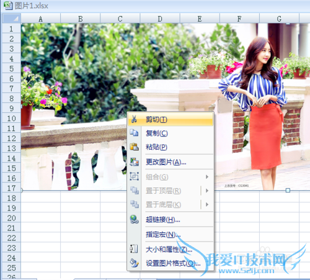Image resolution: width=310 pixels, height=280 pixels.
Task: Click the 组合(G) menu entry
Action: click(170, 177)
